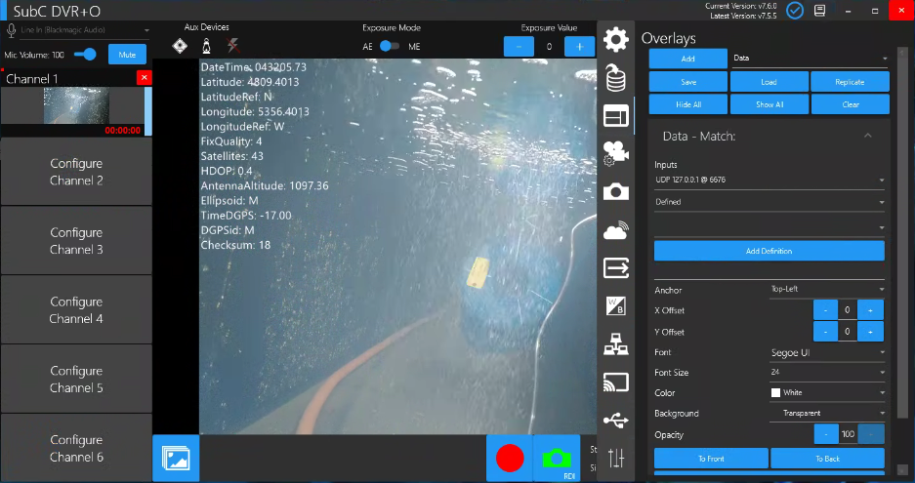Viewport: 915px width, 483px height.
Task: Increase the Exposure Value with plus
Action: (579, 46)
